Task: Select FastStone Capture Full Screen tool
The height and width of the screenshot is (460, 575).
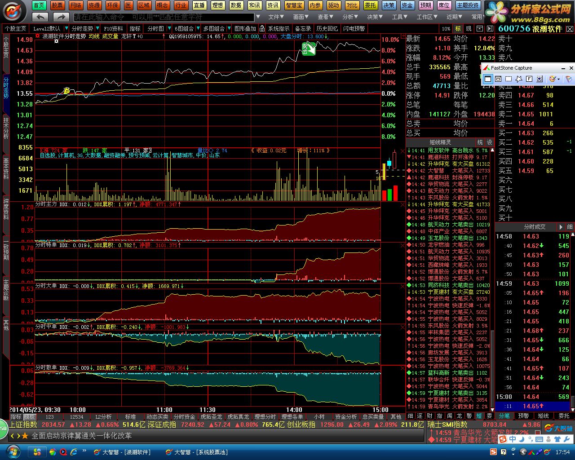Action: (529, 79)
